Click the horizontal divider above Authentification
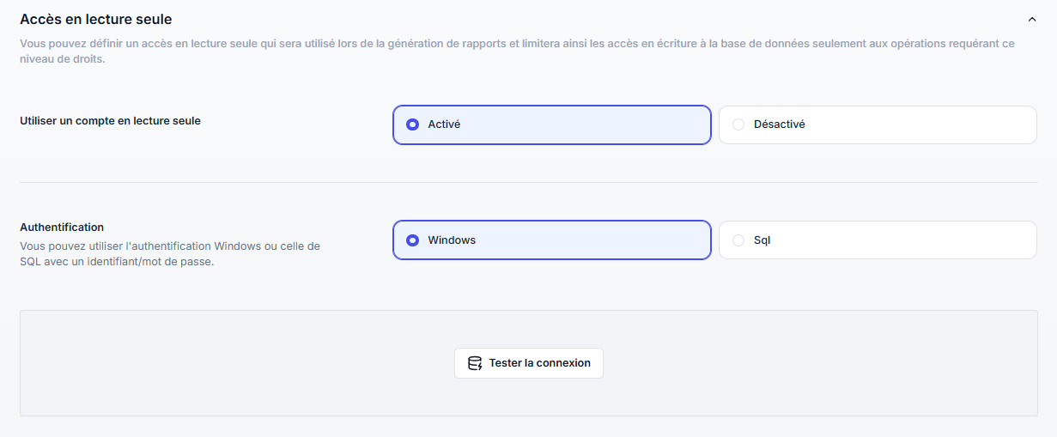The image size is (1057, 437). tap(528, 182)
